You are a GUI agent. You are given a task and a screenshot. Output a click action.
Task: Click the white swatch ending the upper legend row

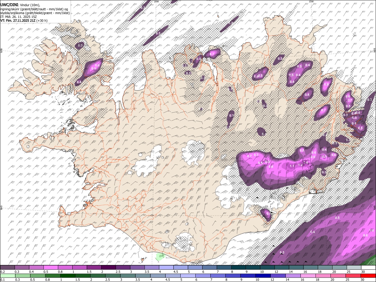[x=368, y=268]
